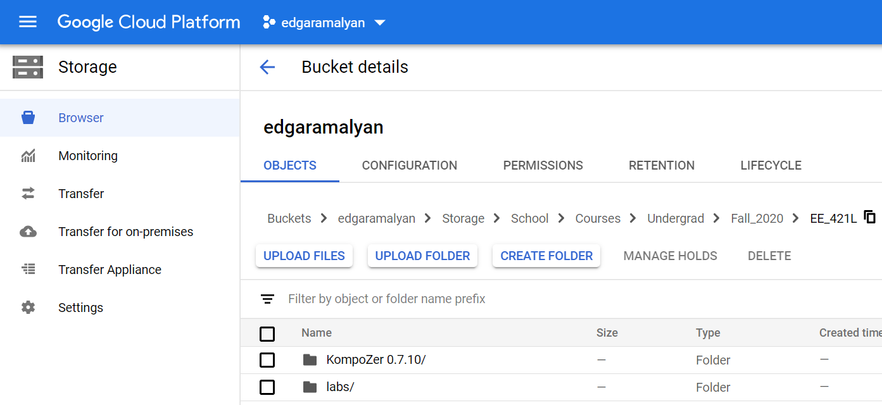Click the Transfer arrows icon

(28, 194)
